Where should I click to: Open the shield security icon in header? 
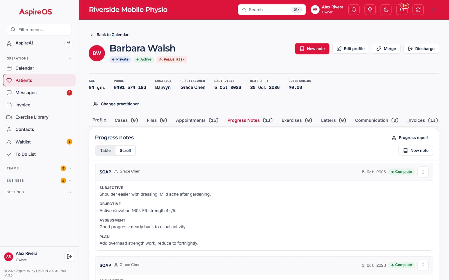(x=354, y=10)
